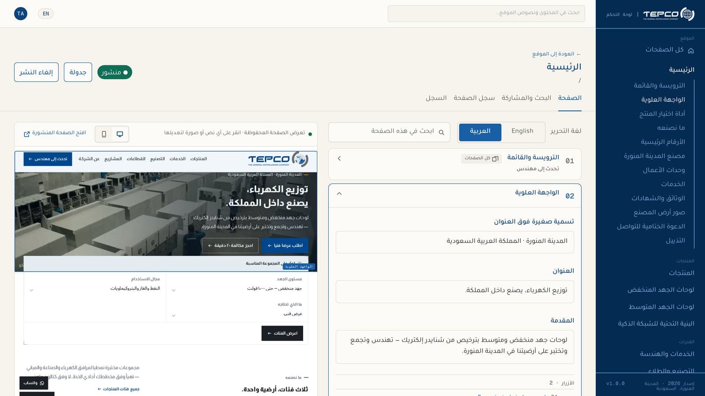
Task: Open الخدمات والهندسة in the sidebar
Action: pos(667,354)
